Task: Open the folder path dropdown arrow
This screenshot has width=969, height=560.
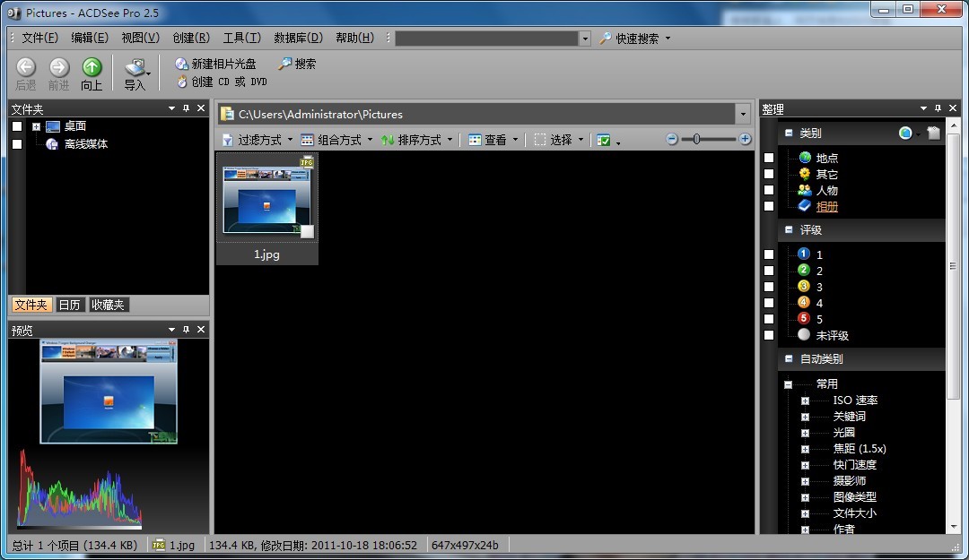Action: pyautogui.click(x=742, y=114)
